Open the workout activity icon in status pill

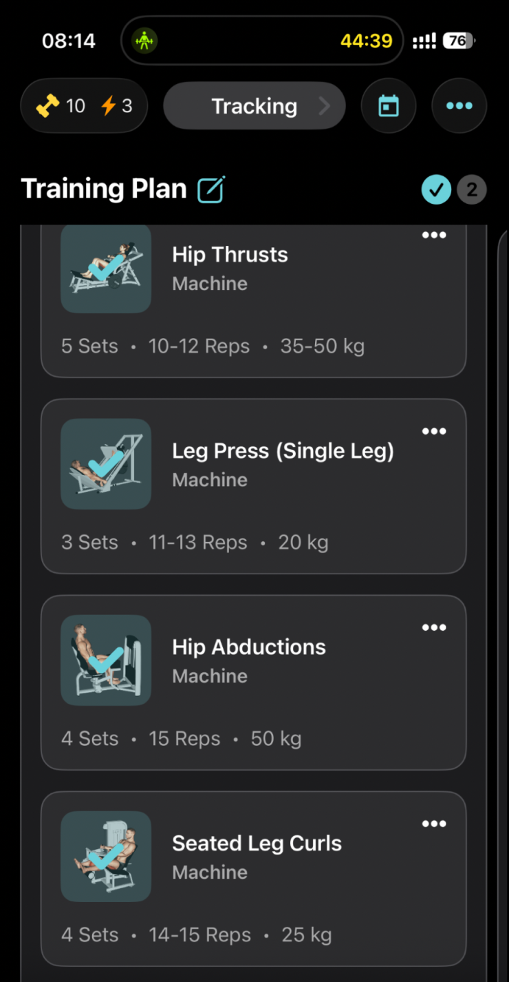144,41
